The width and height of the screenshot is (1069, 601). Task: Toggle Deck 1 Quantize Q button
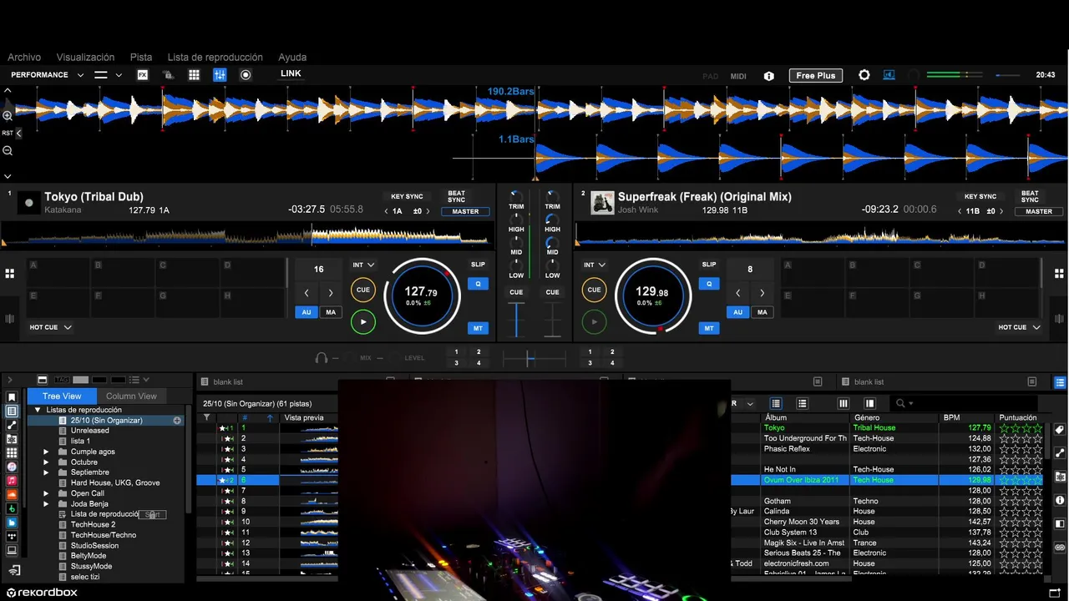(478, 284)
